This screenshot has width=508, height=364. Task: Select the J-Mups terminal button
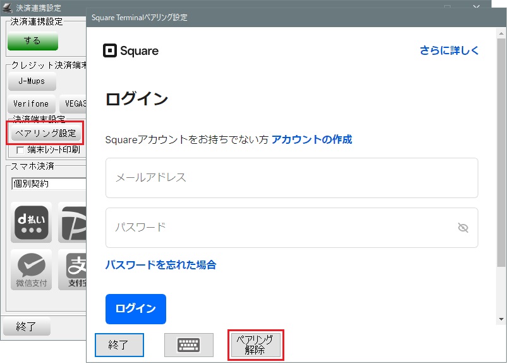[32, 81]
